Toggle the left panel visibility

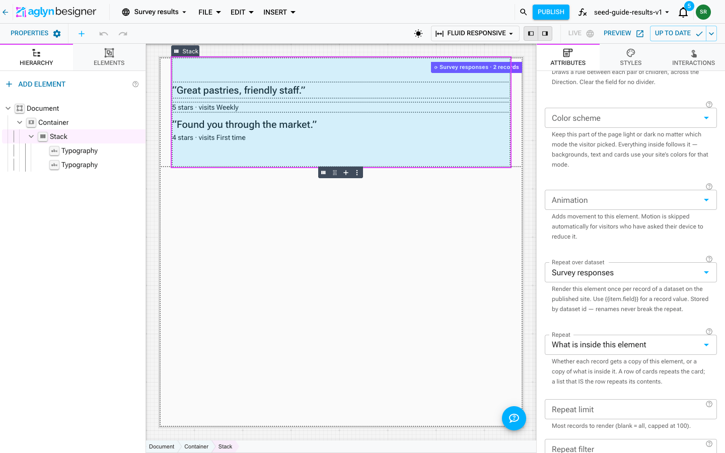pyautogui.click(x=531, y=34)
